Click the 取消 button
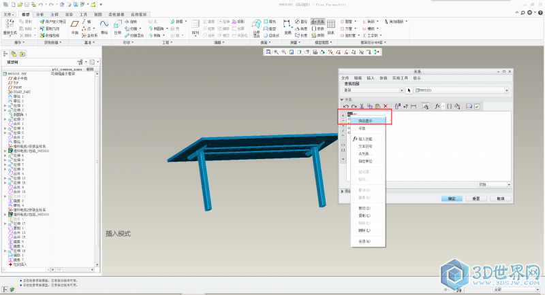This screenshot has width=545, height=295. click(x=499, y=198)
